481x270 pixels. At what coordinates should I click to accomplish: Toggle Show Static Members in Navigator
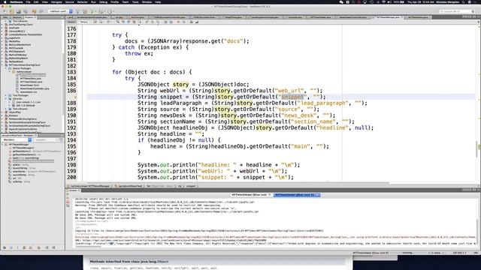(17, 247)
